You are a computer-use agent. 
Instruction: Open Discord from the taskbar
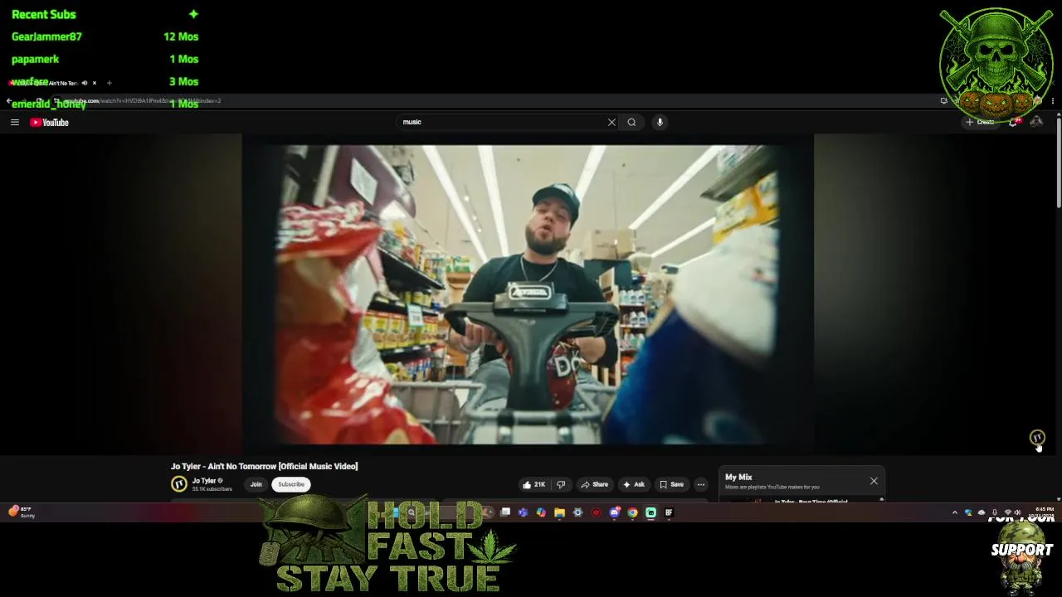[x=614, y=512]
